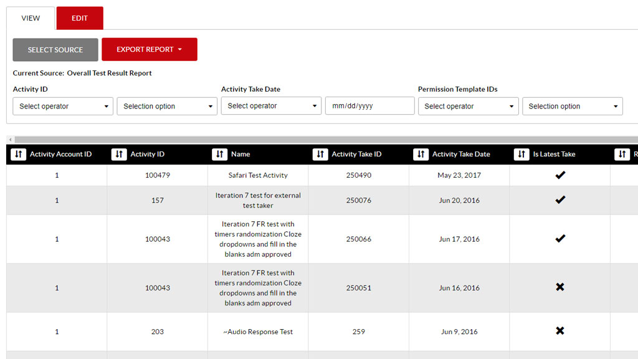The width and height of the screenshot is (638, 359).
Task: Open Permission Template IDs Select operator dropdown
Action: [469, 106]
